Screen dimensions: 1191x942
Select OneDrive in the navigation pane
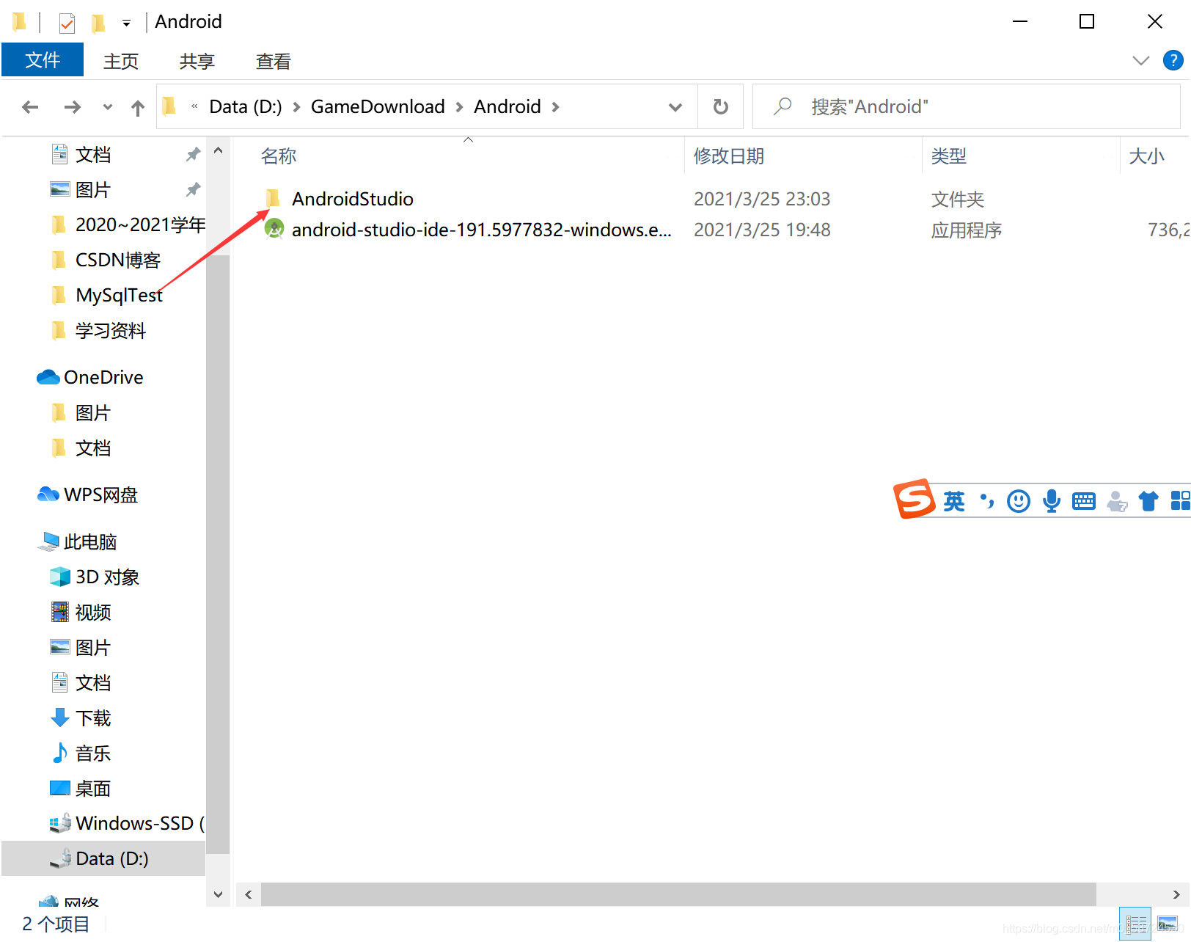pos(103,377)
